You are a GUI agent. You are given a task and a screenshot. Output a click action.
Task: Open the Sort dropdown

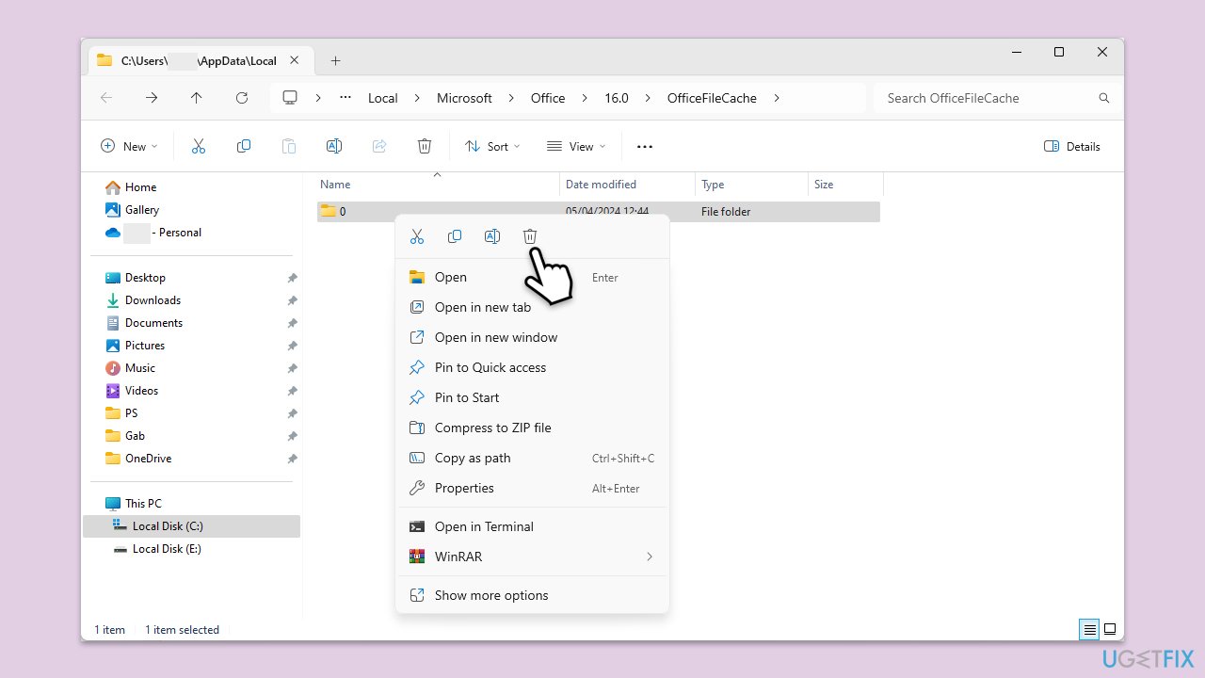[x=492, y=146]
